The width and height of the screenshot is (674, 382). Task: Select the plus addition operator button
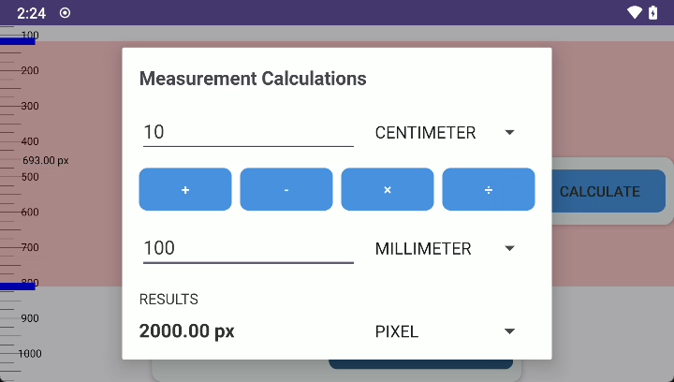(185, 189)
